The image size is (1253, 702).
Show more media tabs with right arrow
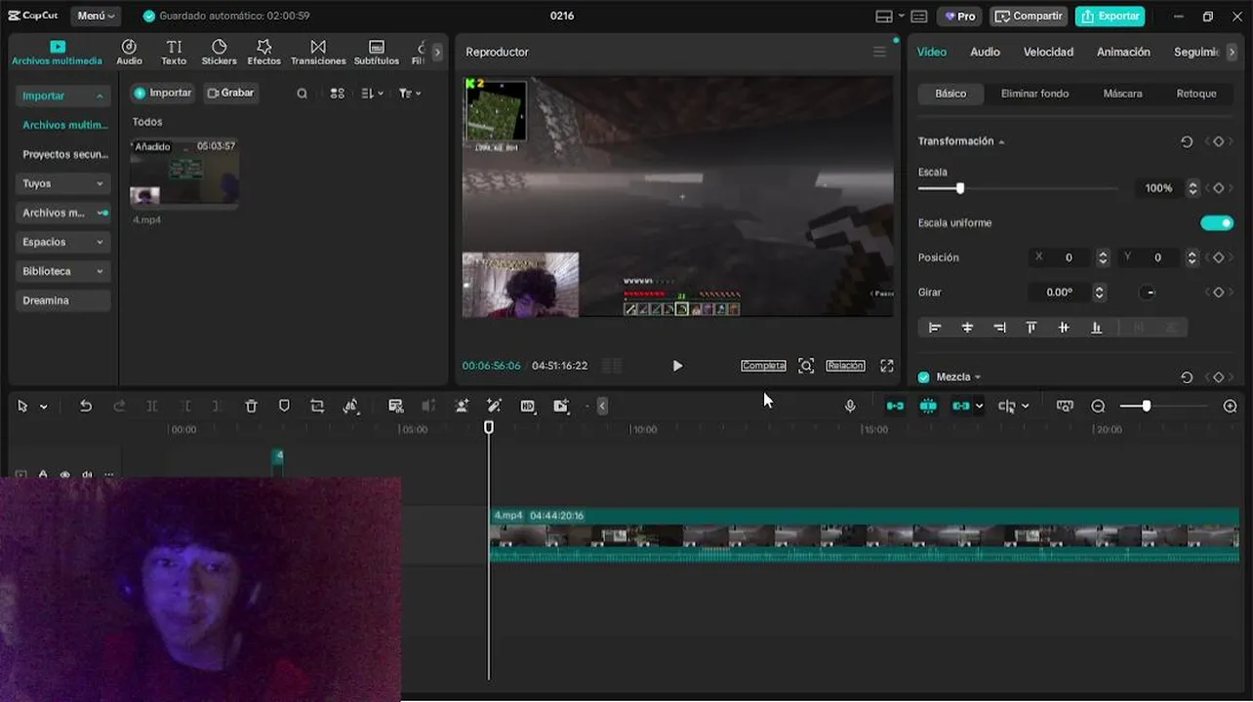pyautogui.click(x=437, y=53)
